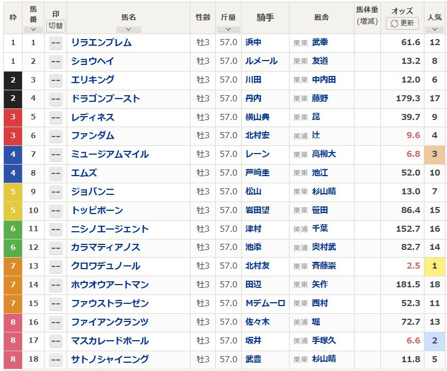Open horse page for ミュージアムマイル
Image resolution: width=447 pixels, height=371 pixels.
[110, 155]
